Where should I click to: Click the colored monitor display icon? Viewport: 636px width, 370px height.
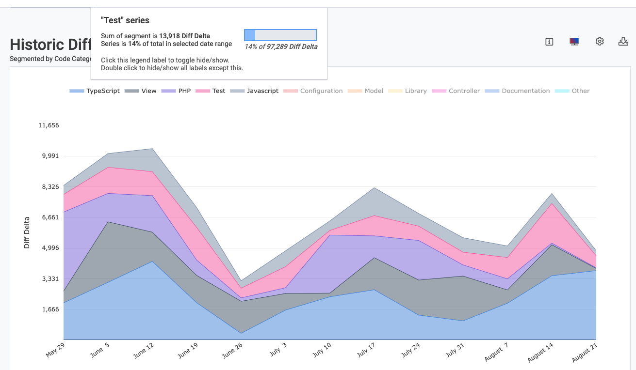click(574, 42)
